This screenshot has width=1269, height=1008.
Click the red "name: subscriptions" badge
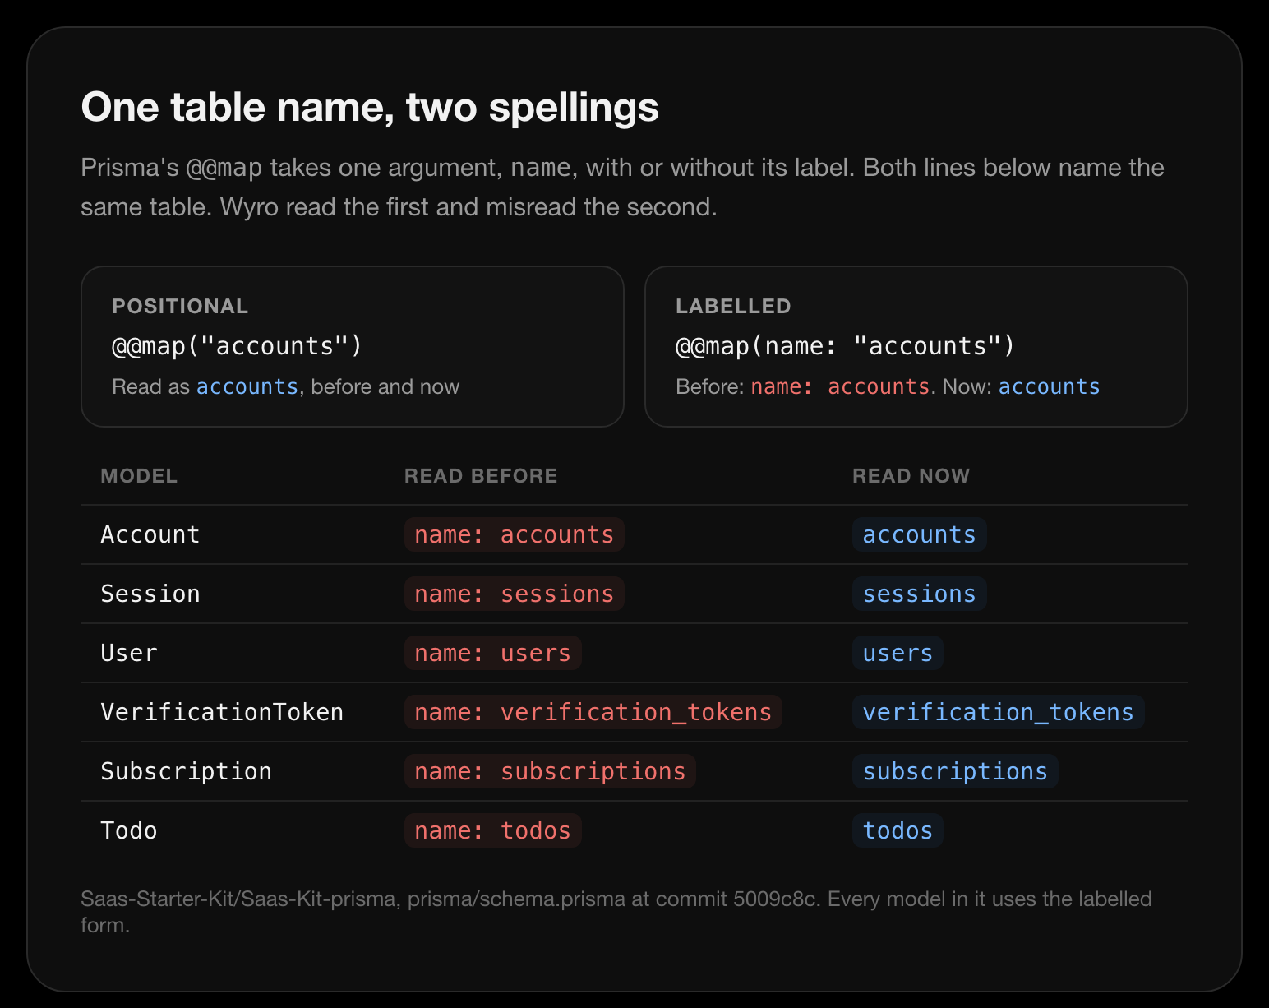551,771
